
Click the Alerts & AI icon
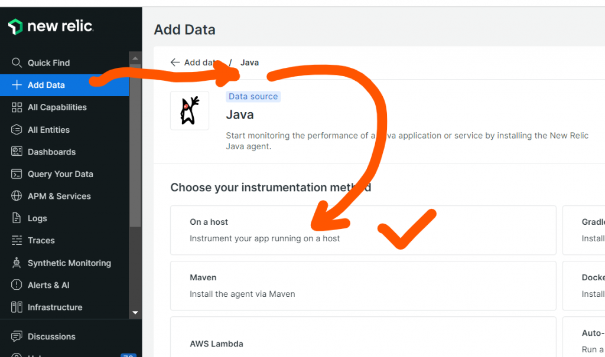pos(17,285)
